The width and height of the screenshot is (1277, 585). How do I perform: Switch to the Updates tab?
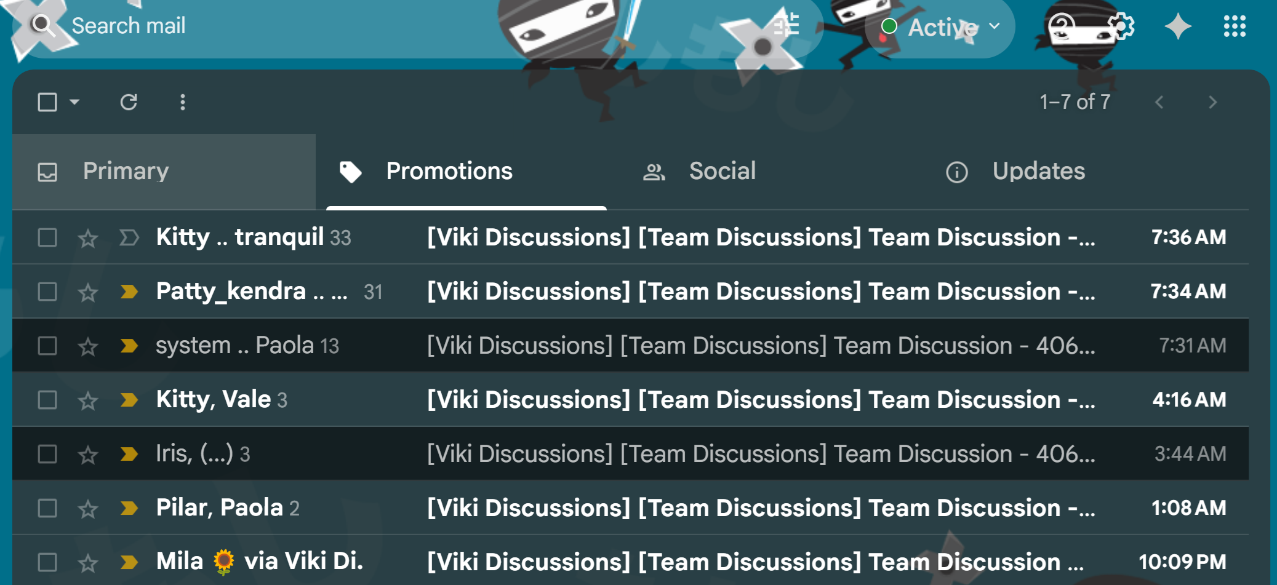[1015, 171]
